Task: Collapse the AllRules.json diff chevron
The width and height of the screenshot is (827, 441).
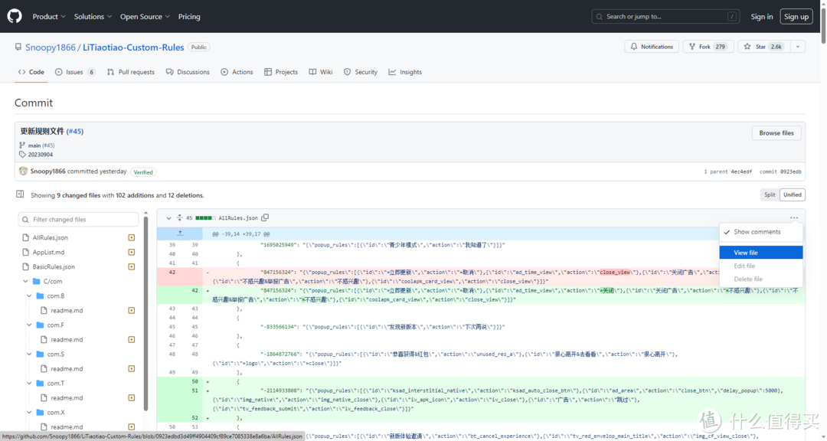Action: (x=168, y=218)
